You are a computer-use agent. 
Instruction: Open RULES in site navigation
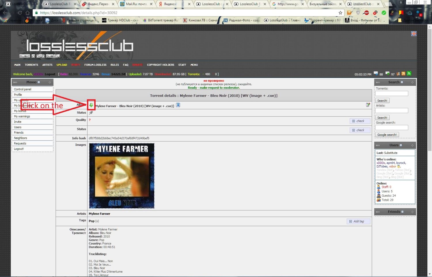pyautogui.click(x=115, y=65)
